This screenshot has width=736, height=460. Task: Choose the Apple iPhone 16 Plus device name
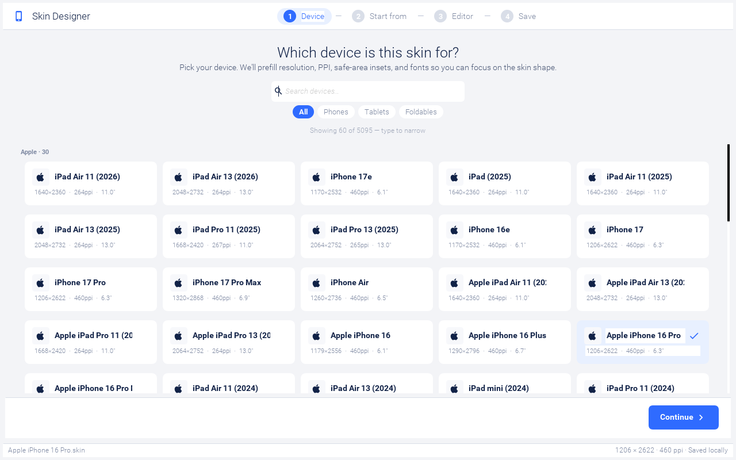[x=508, y=335]
